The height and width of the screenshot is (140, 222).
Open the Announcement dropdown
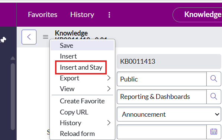[x=169, y=114]
